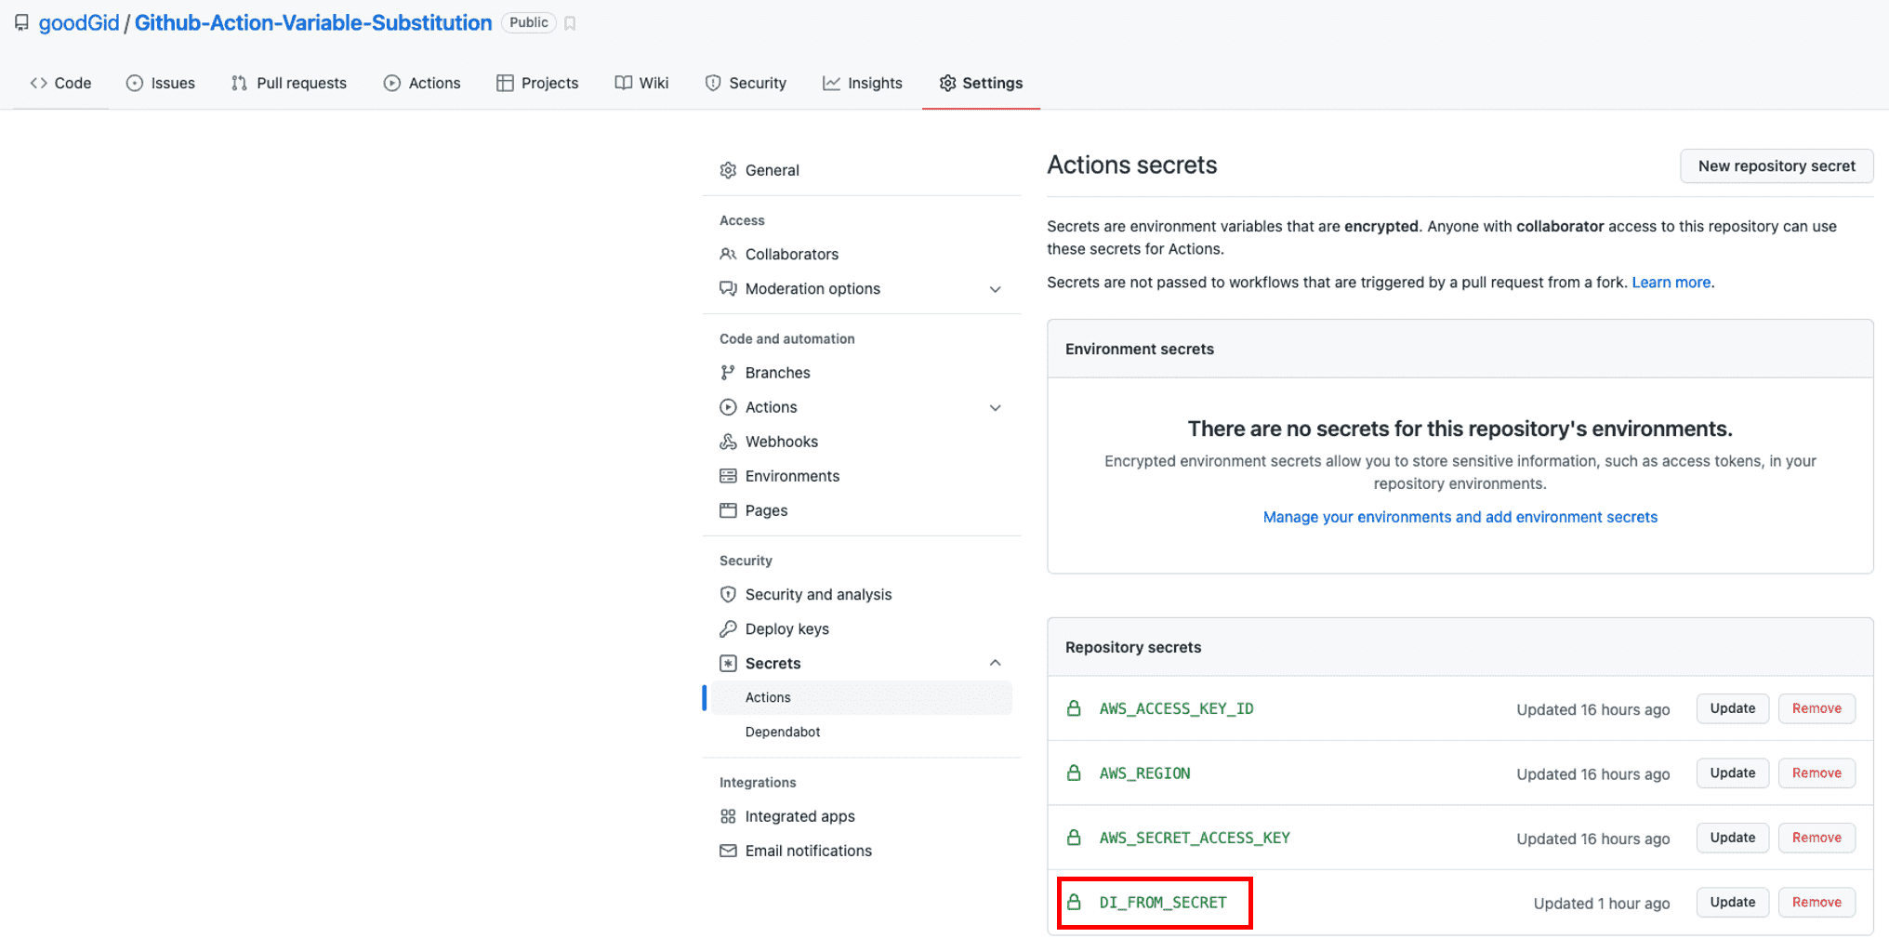Viewport: 1889px width, 951px height.
Task: Select Dependabot under Secrets
Action: (x=783, y=732)
